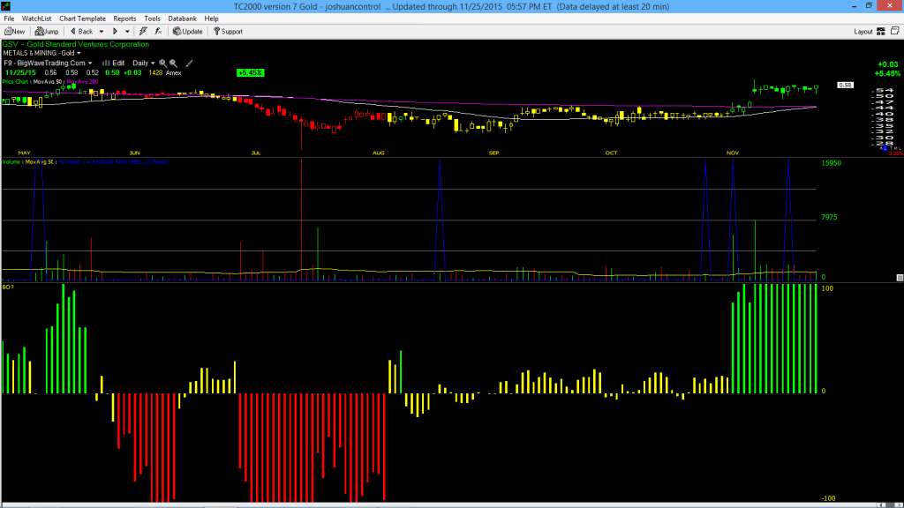Click the Price Chart legend label

(x=16, y=82)
